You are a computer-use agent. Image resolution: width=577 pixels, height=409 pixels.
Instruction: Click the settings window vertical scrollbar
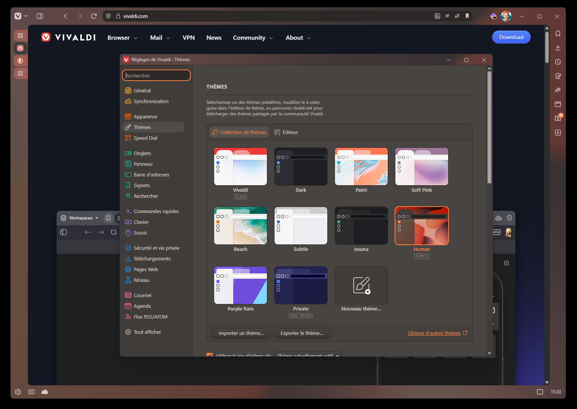[x=489, y=127]
